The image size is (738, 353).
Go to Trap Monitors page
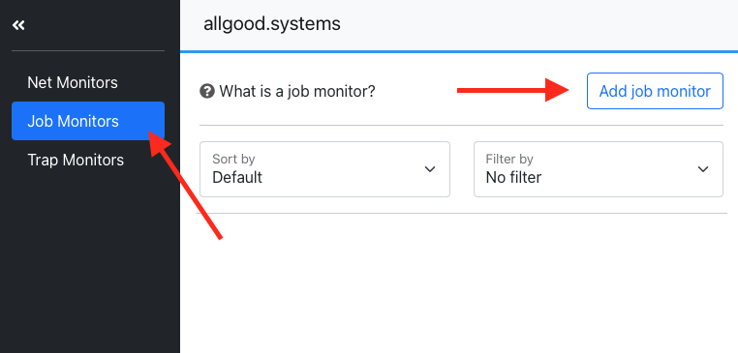click(76, 160)
